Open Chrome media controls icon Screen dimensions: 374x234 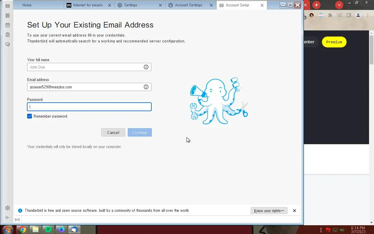click(x=339, y=15)
